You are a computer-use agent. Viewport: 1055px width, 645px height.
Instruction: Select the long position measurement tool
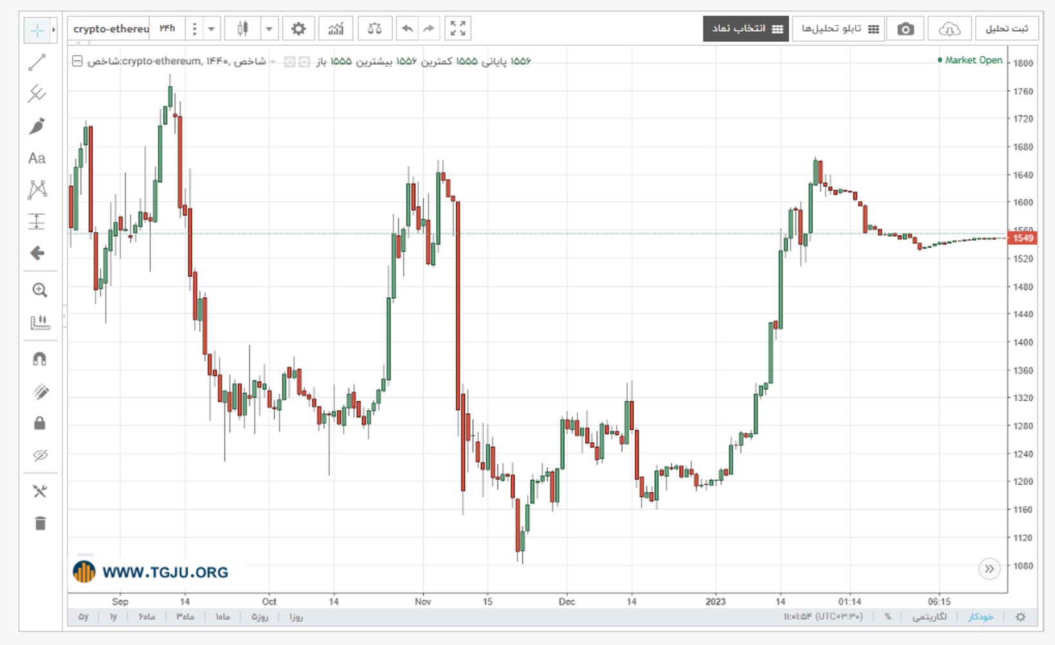(x=37, y=221)
